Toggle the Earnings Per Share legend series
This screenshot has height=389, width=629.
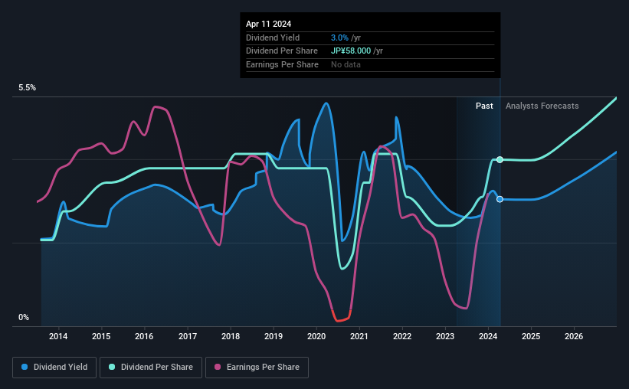[257, 368]
